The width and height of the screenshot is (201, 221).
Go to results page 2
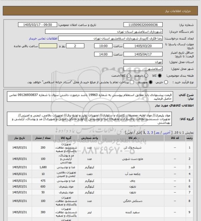(x=148, y=133)
